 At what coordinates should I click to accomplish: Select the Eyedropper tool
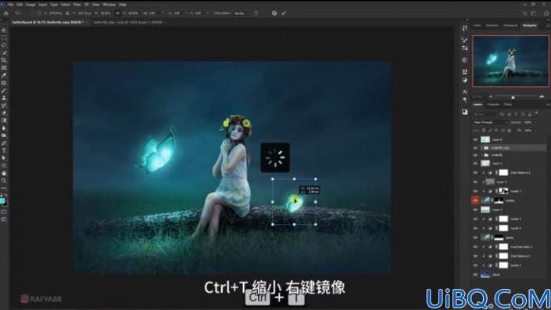[x=4, y=75]
